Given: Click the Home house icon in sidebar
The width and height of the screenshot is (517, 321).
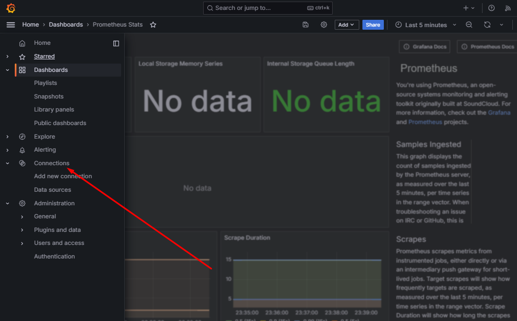Looking at the screenshot, I should 22,43.
